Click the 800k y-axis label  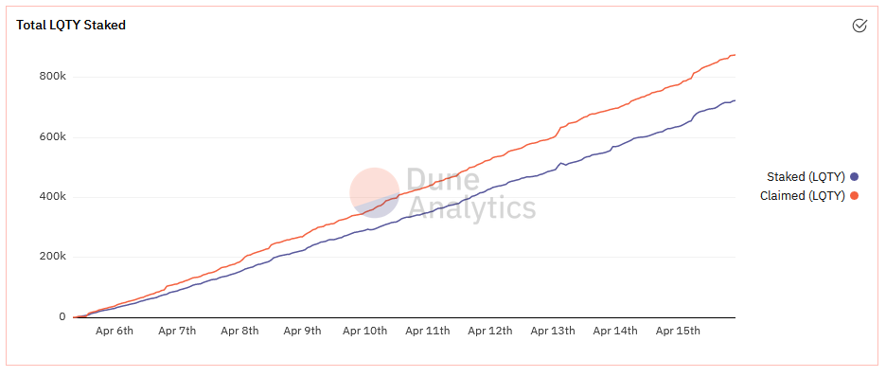(53, 77)
